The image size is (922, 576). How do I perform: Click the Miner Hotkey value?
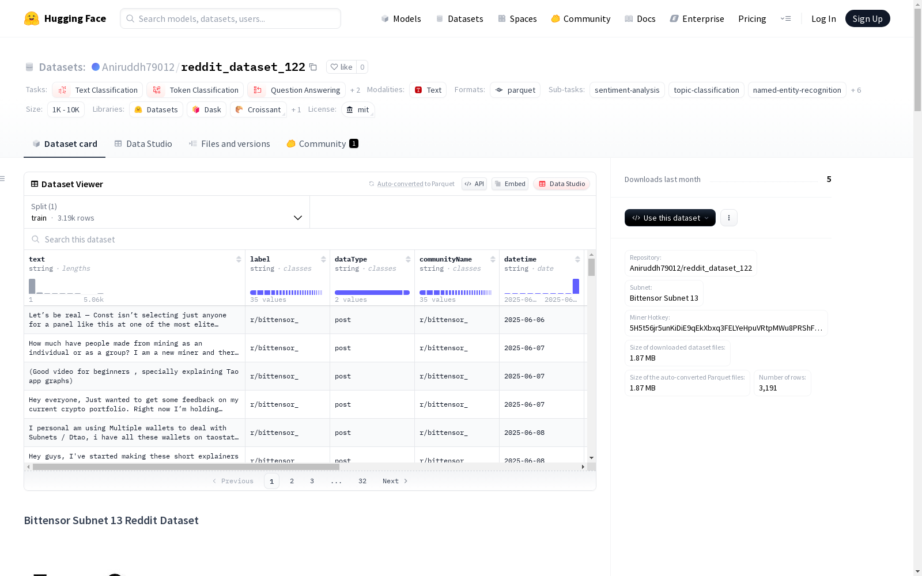[x=726, y=328]
